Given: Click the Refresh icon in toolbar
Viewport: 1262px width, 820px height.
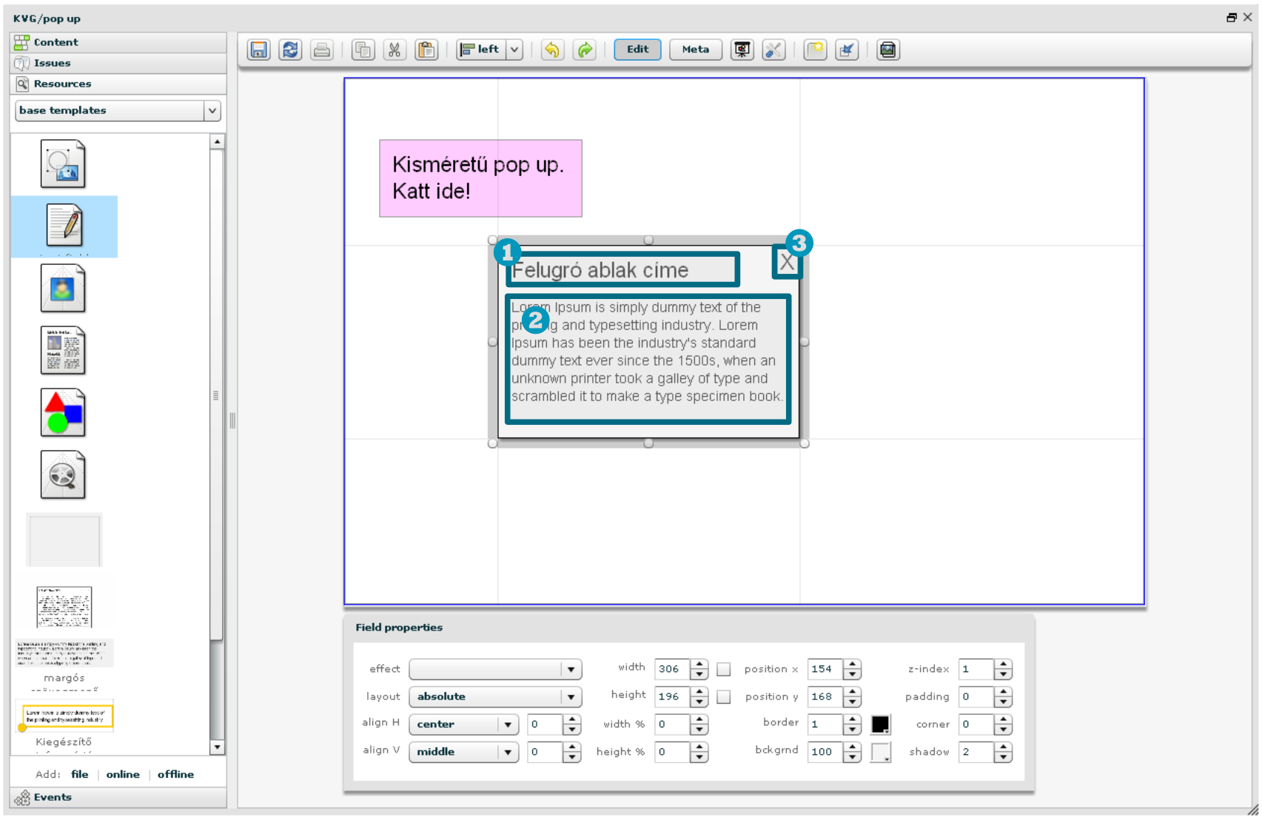Looking at the screenshot, I should [x=290, y=50].
